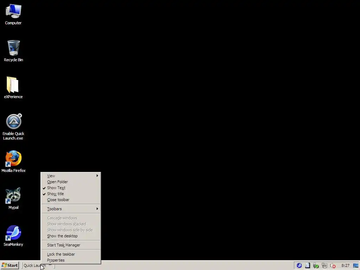The width and height of the screenshot is (360, 270).
Task: Toggle the Show title option
Action: pyautogui.click(x=71, y=194)
